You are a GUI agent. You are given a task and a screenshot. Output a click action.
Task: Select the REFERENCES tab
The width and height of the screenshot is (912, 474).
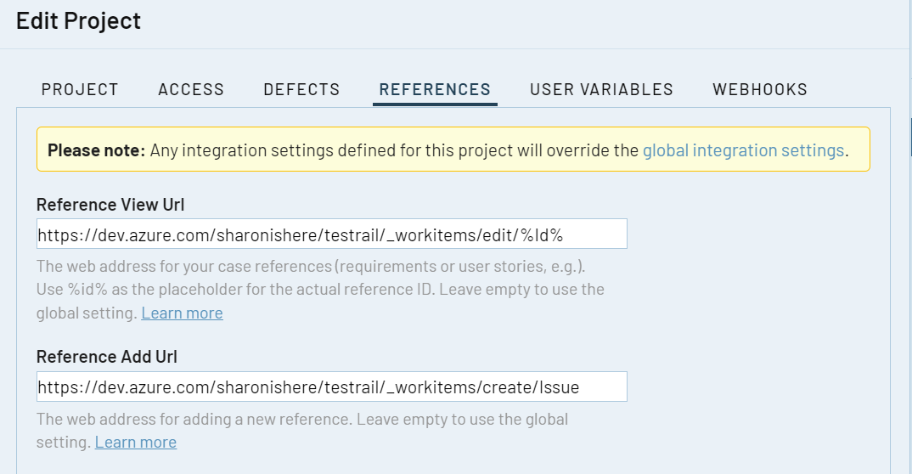(x=435, y=89)
